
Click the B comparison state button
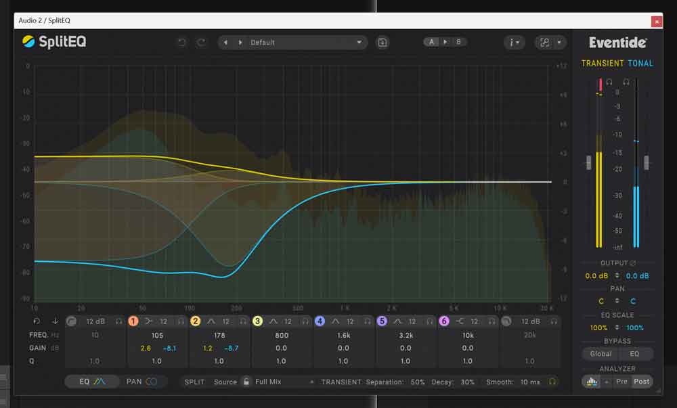(x=458, y=42)
